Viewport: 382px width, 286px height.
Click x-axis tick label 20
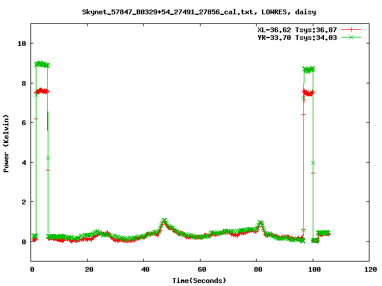(89, 269)
